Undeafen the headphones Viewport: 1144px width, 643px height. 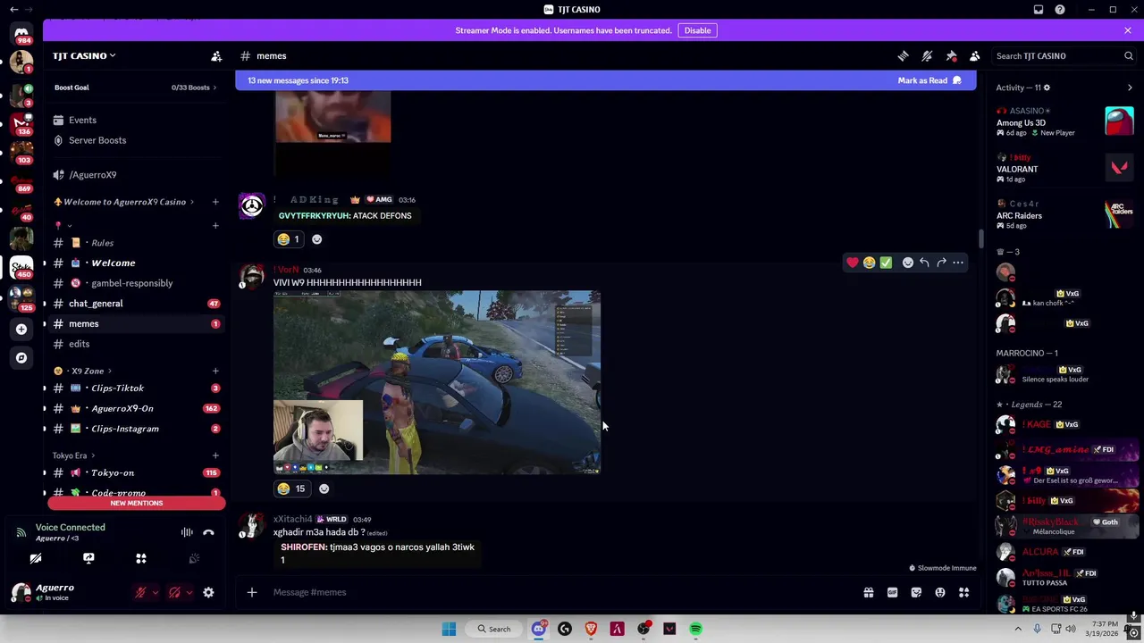coord(174,592)
